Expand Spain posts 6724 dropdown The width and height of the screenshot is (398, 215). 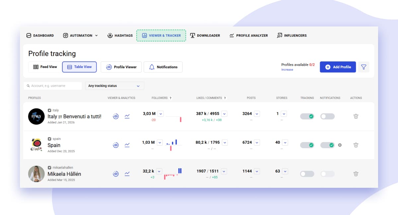point(257,142)
